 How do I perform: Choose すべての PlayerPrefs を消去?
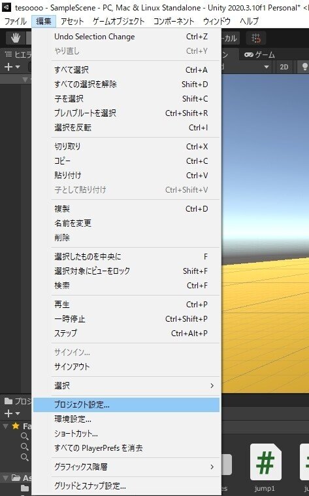coord(126,448)
